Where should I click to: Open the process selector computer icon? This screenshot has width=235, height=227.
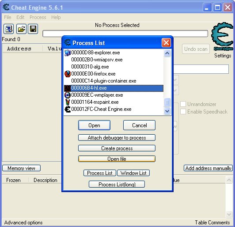coord(8,29)
